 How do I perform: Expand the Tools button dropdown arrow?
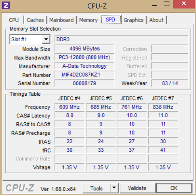click(x=114, y=188)
